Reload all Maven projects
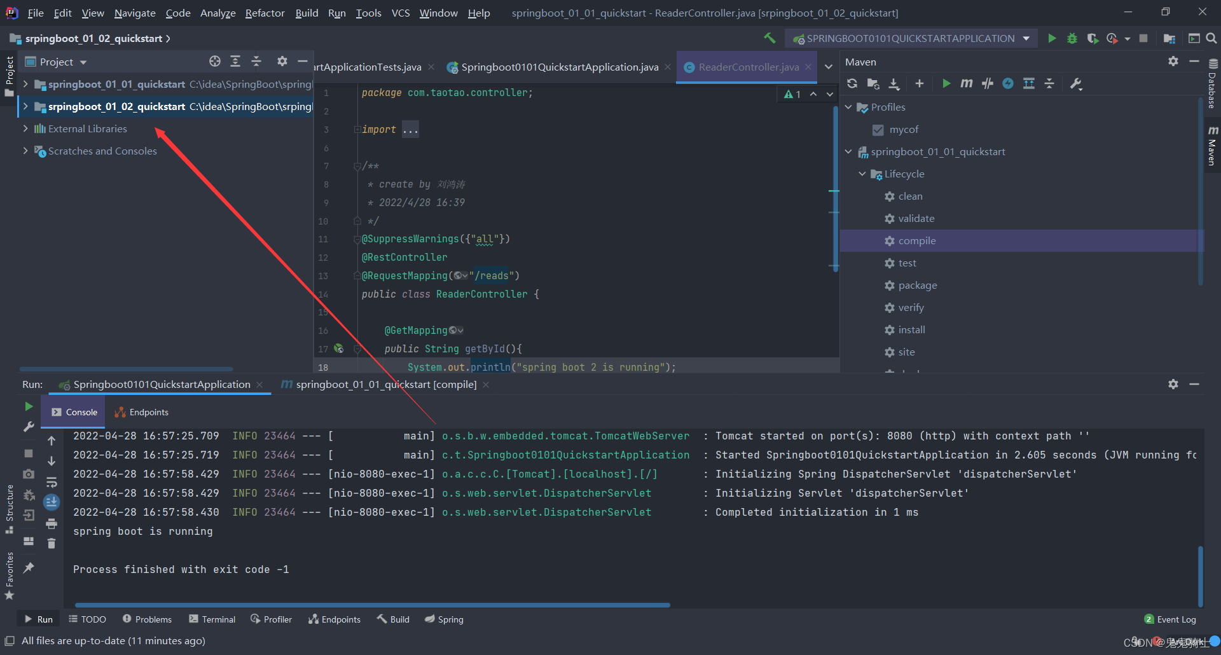Image resolution: width=1221 pixels, height=655 pixels. pyautogui.click(x=852, y=83)
